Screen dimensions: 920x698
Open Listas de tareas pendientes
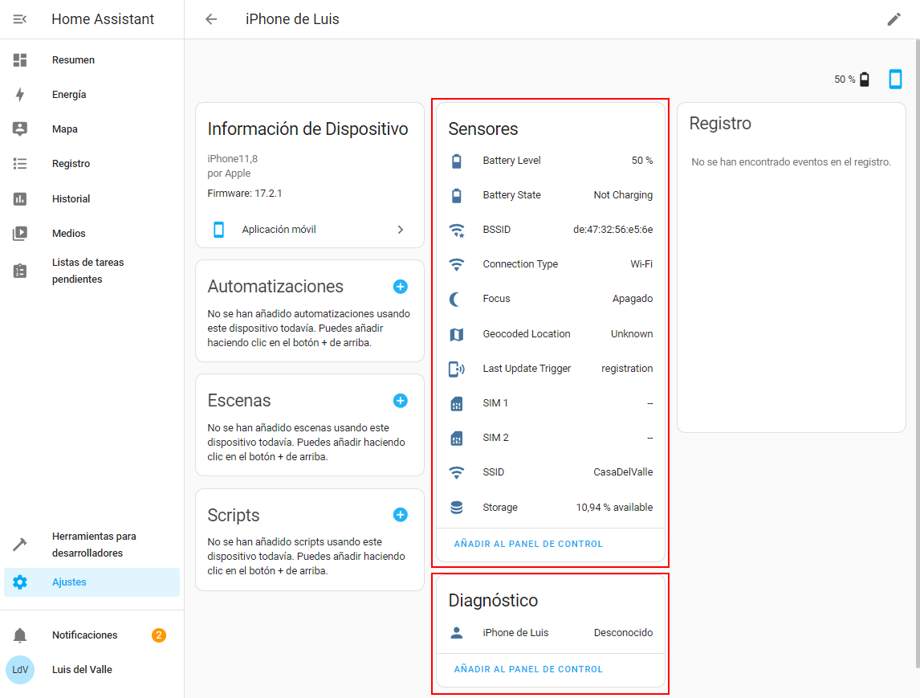[x=92, y=271]
